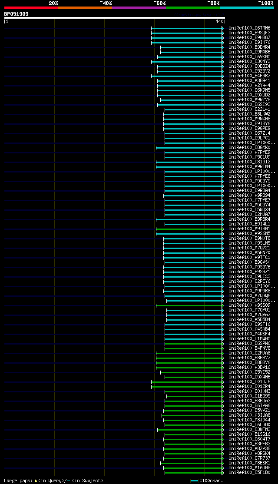The image size is (278, 484).
Task: Open the UniRef100_C3WFM2 entry
Action: pos(250,430)
